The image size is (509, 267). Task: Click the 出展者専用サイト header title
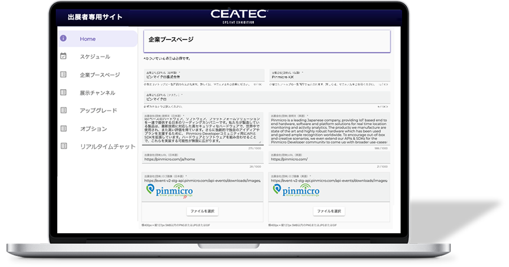[x=95, y=17]
